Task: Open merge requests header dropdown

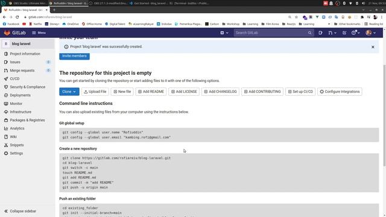Action: click(x=332, y=33)
